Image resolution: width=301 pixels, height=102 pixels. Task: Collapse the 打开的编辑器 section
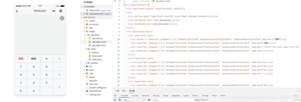pos(82,7)
